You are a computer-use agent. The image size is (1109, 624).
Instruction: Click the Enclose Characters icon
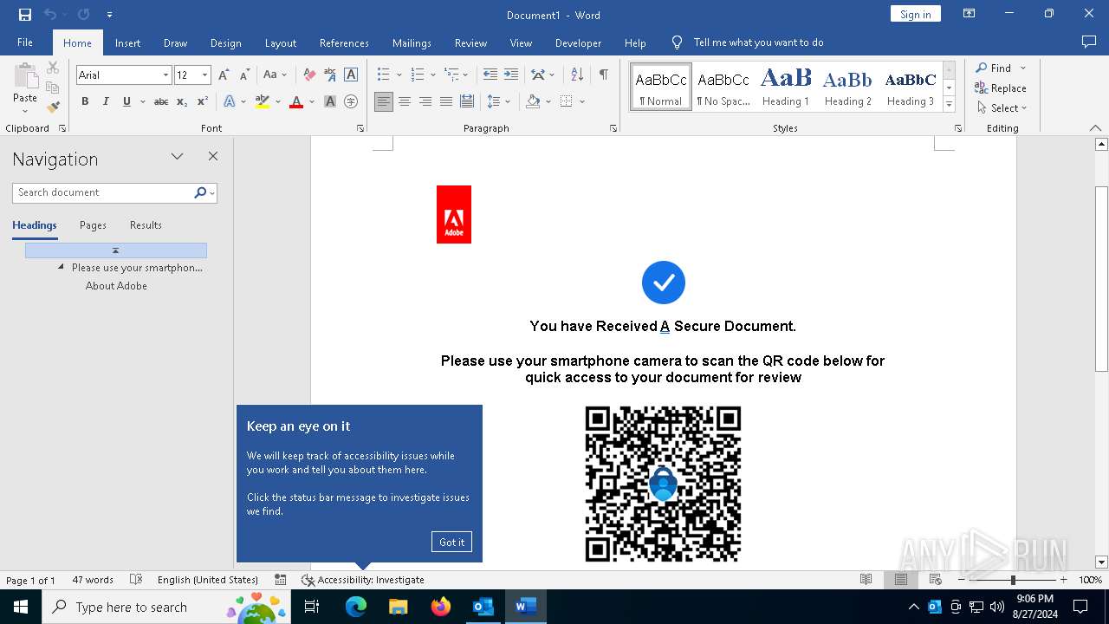(351, 101)
